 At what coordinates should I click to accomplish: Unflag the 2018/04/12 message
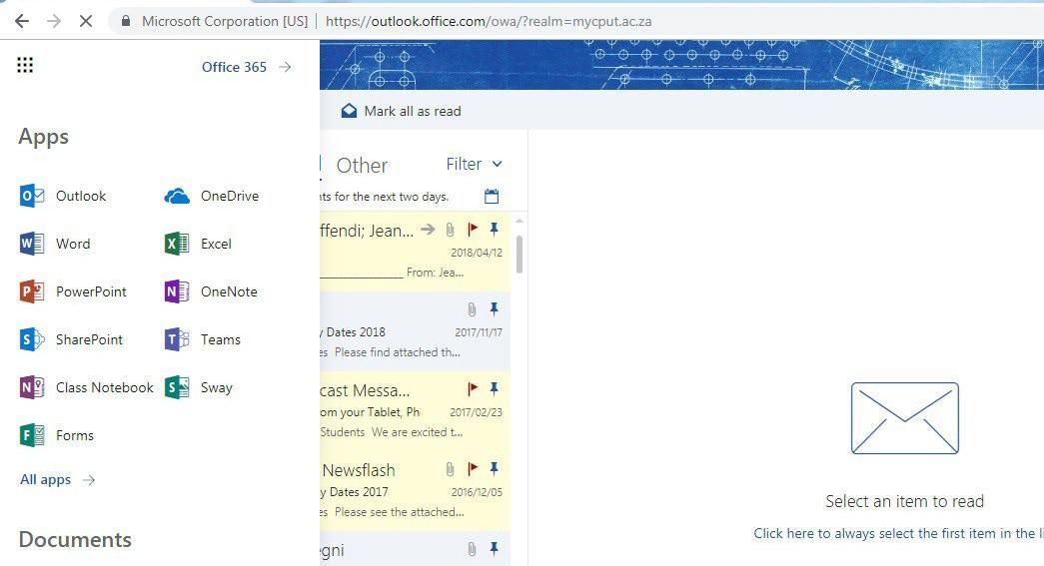[473, 230]
